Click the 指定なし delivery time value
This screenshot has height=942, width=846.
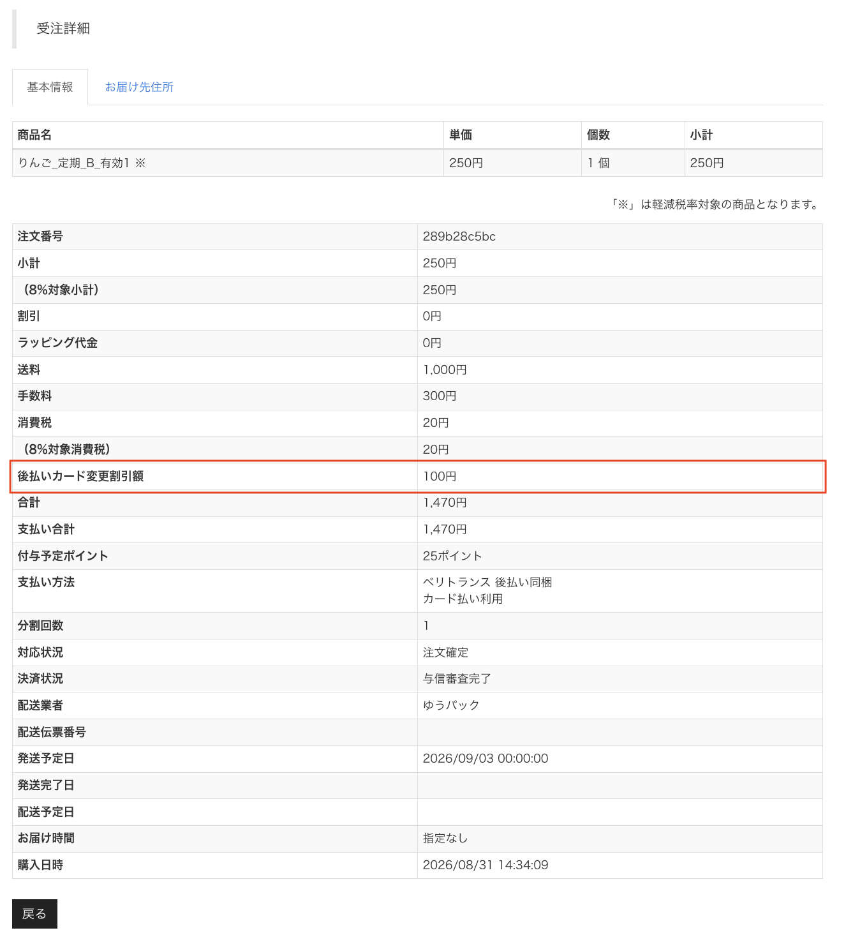pos(445,839)
